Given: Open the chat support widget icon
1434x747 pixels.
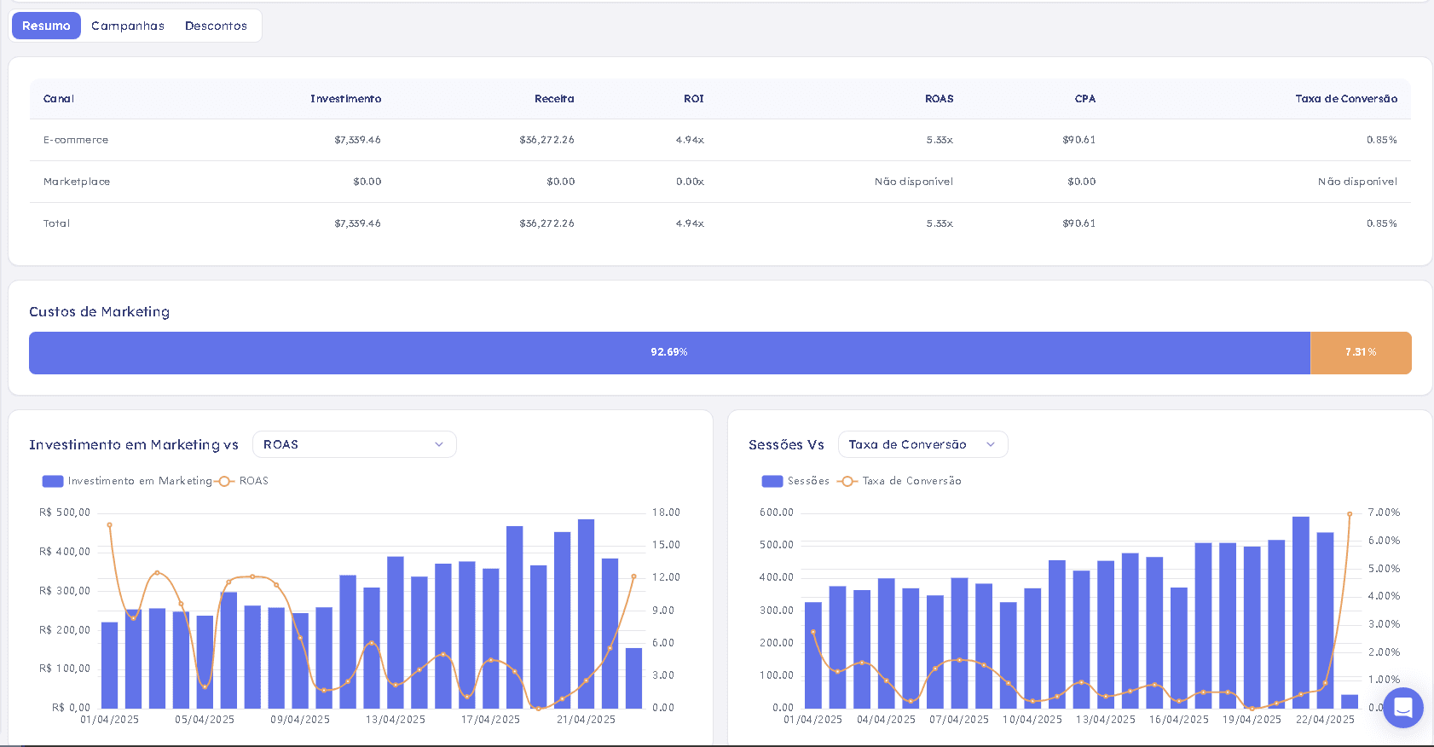Looking at the screenshot, I should 1402,707.
